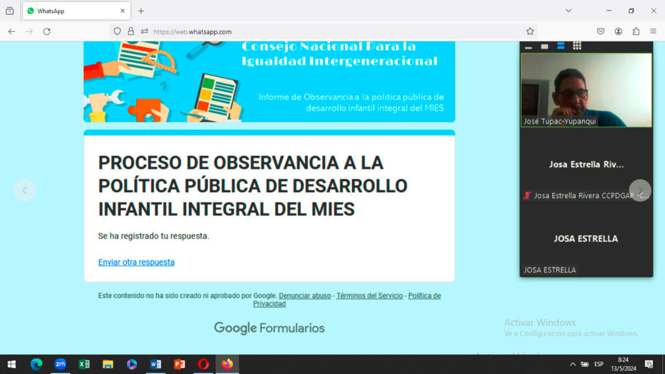
Task: Reload the current page
Action: [x=47, y=31]
